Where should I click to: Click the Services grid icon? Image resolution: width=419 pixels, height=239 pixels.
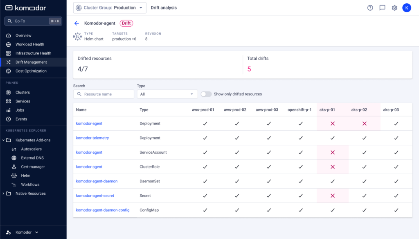click(x=9, y=101)
